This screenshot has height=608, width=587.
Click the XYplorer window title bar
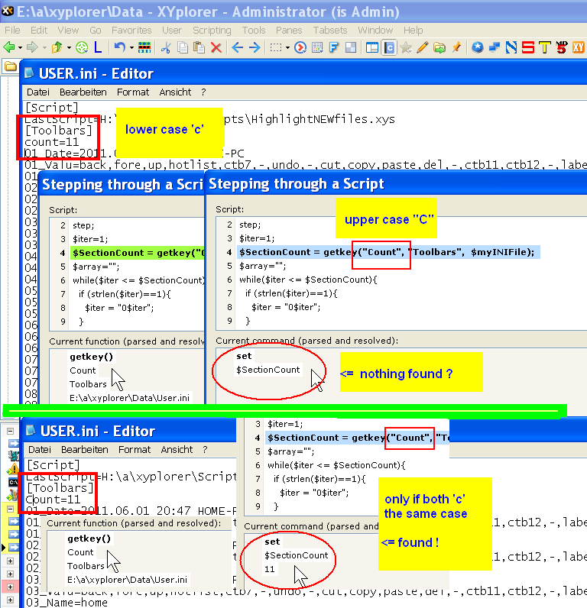(293, 11)
